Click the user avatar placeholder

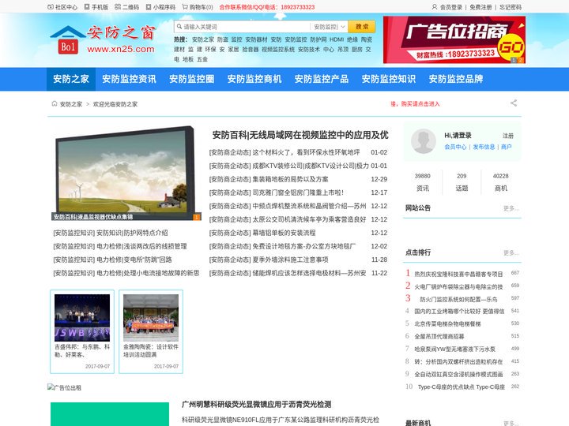point(423,141)
